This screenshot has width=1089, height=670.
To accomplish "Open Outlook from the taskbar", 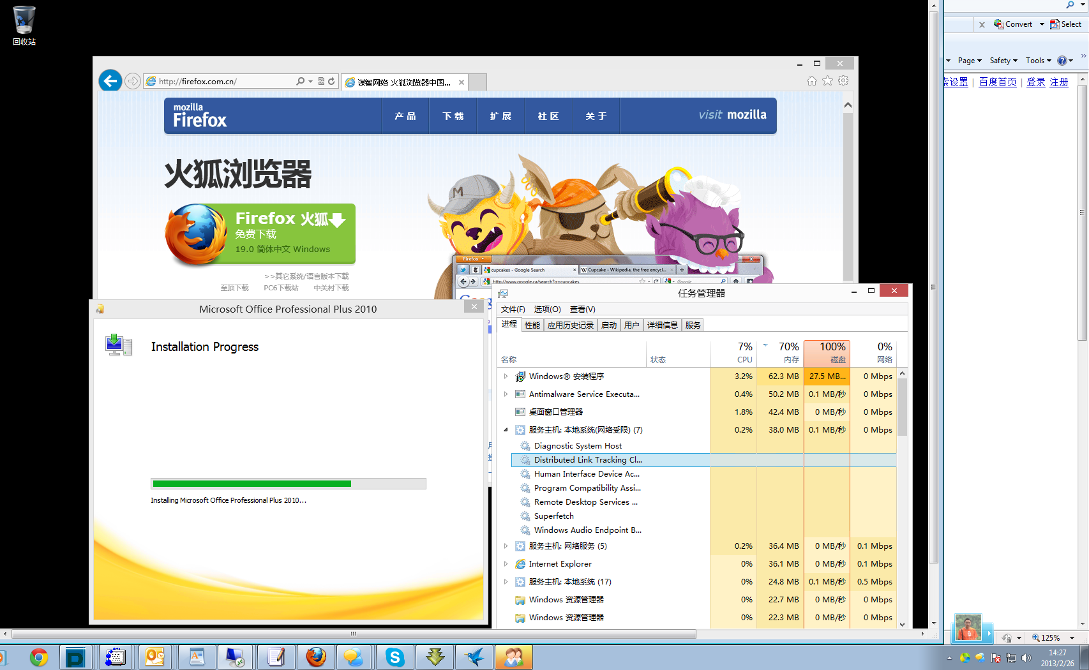I will click(x=155, y=657).
